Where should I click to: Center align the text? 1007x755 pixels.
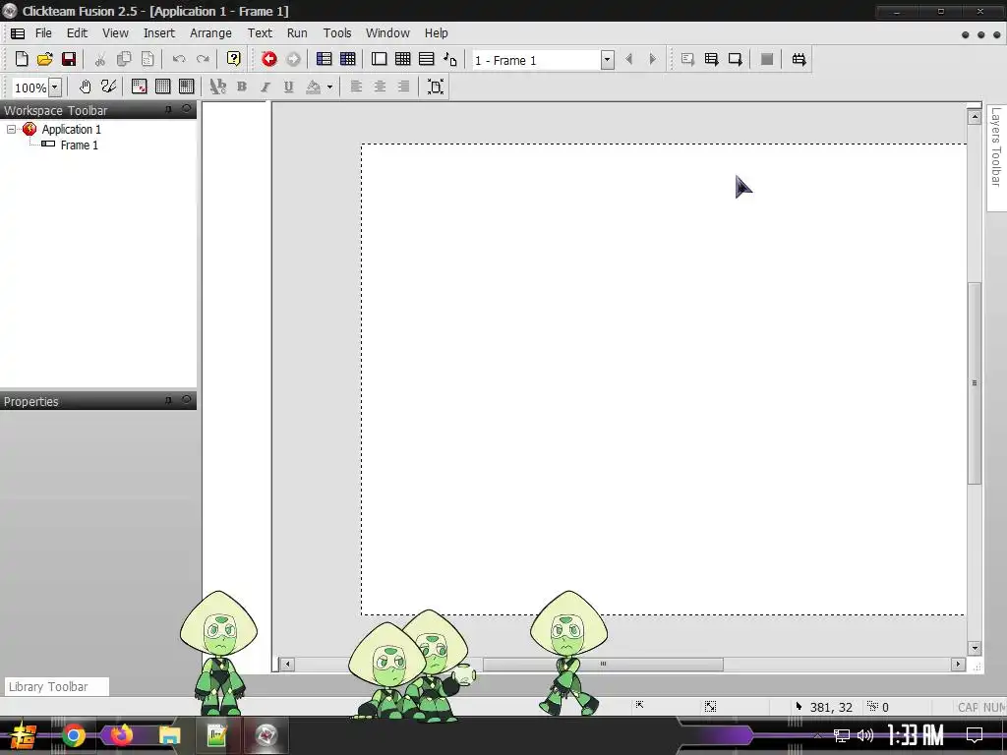pos(380,87)
